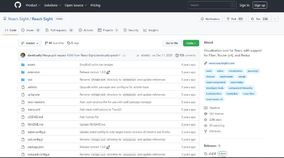
Task: Visit www.reactsight.com website link
Action: click(222, 63)
